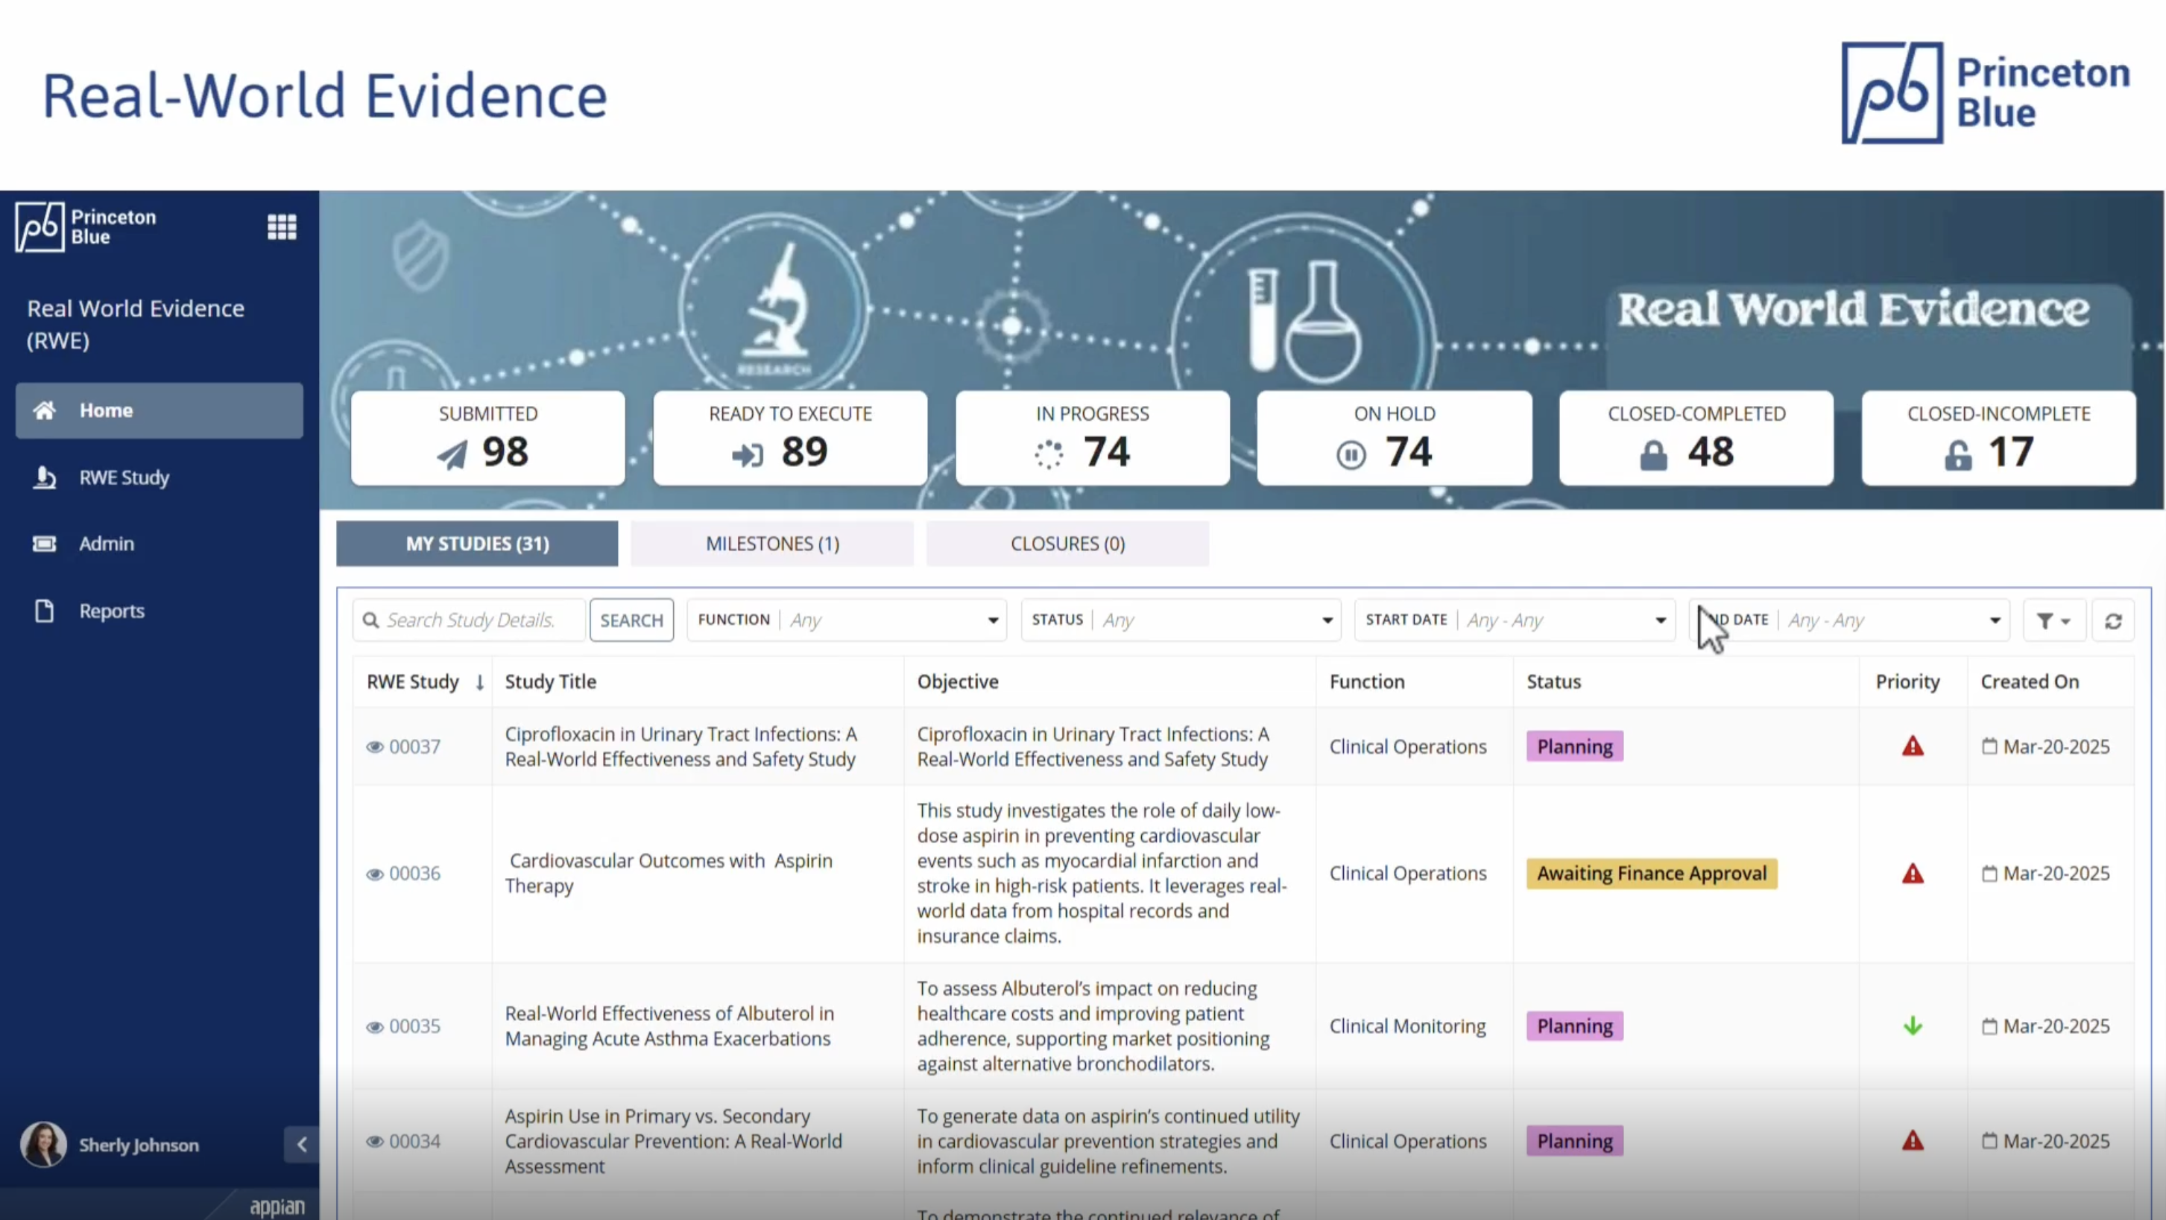Screen dimensions: 2166x1220
Task: Expand the Function filter dropdown
Action: [x=992, y=621]
